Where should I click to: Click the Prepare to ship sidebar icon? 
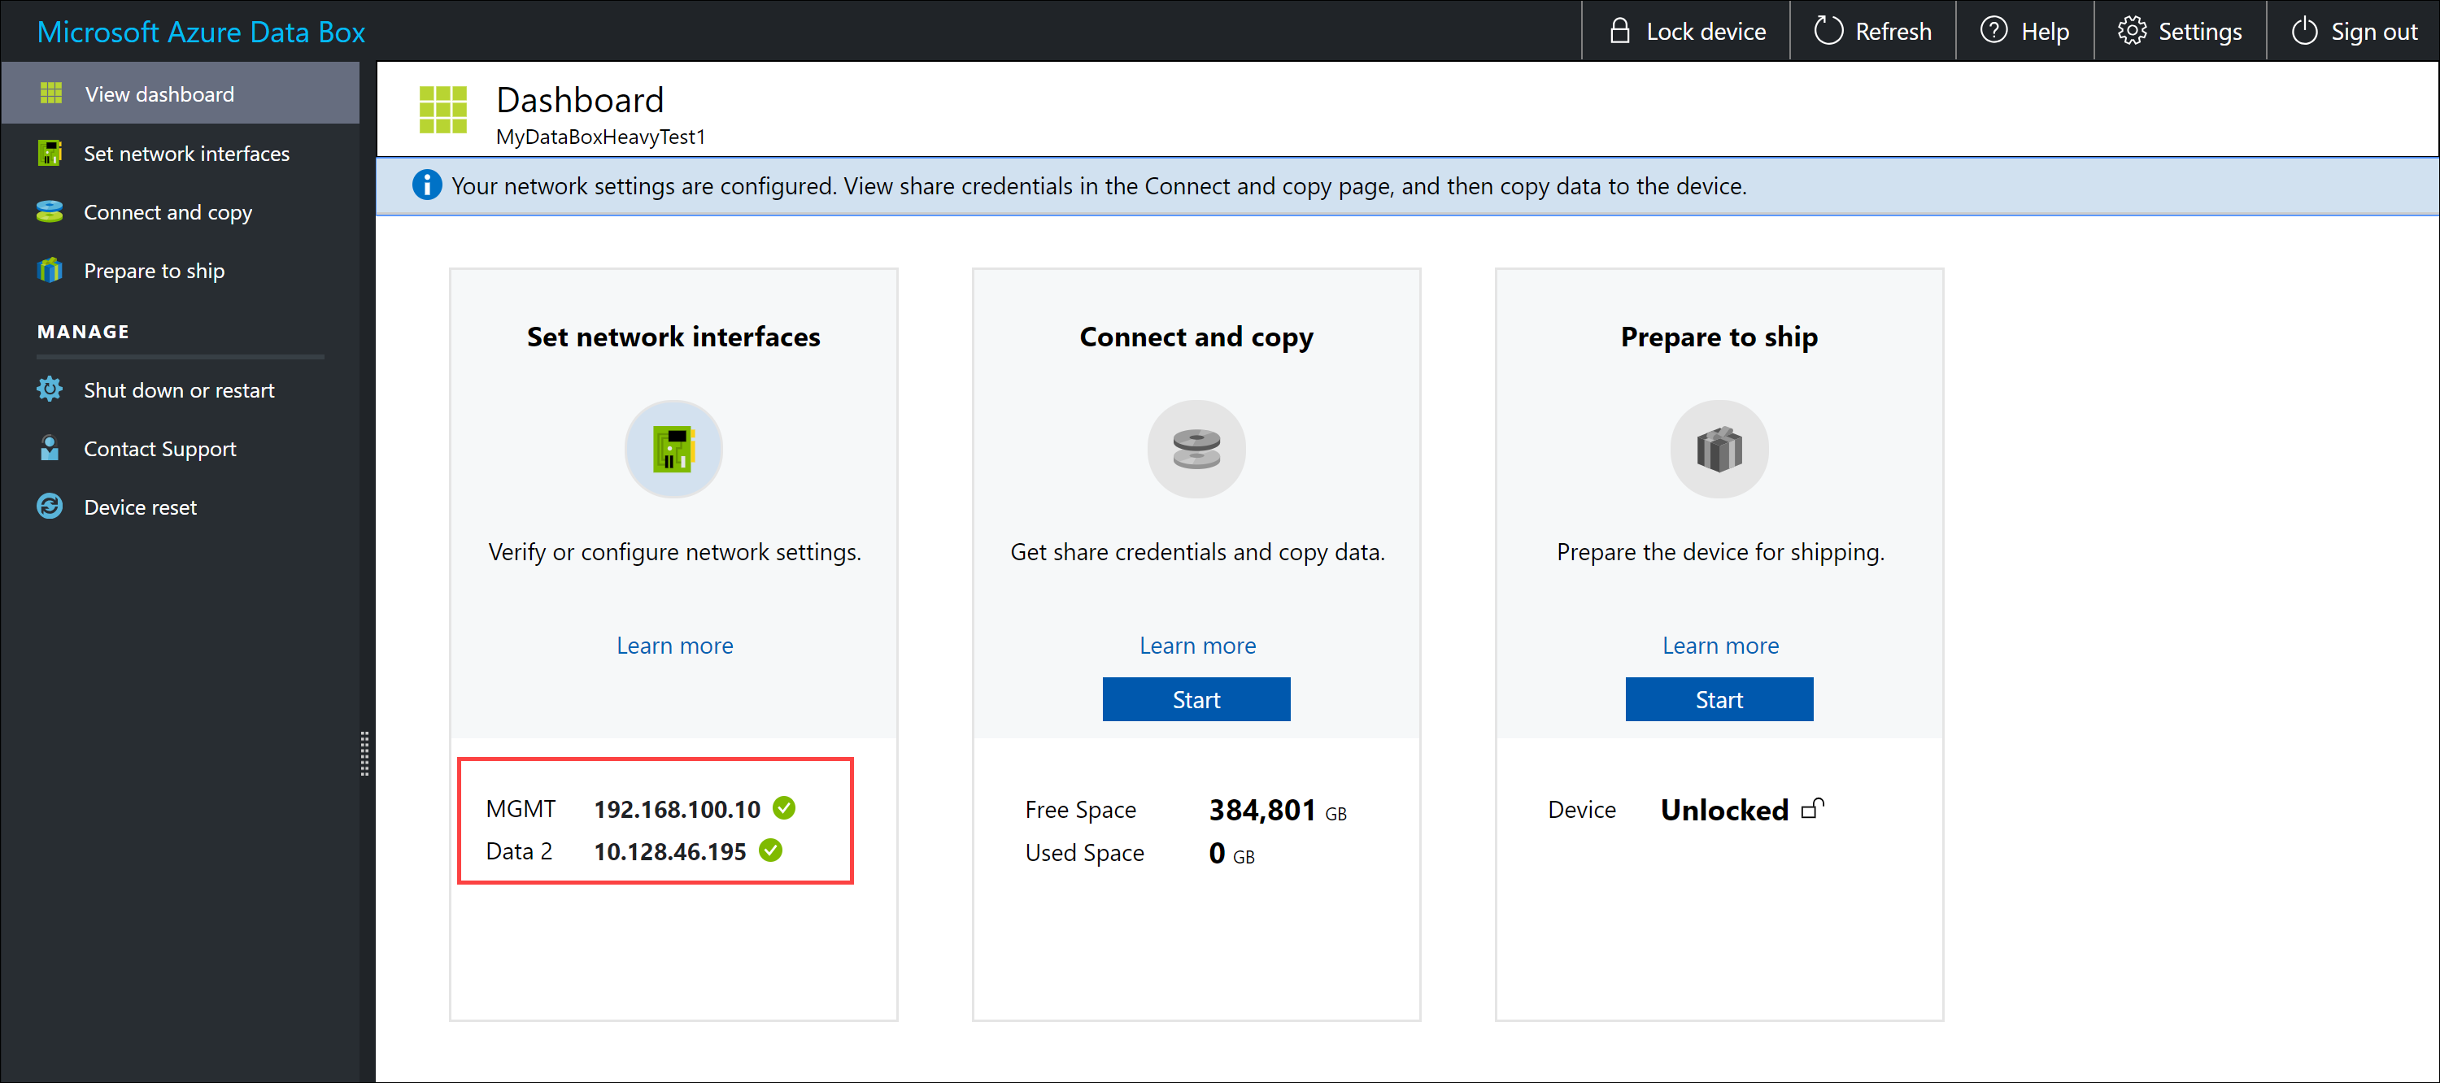(x=48, y=269)
